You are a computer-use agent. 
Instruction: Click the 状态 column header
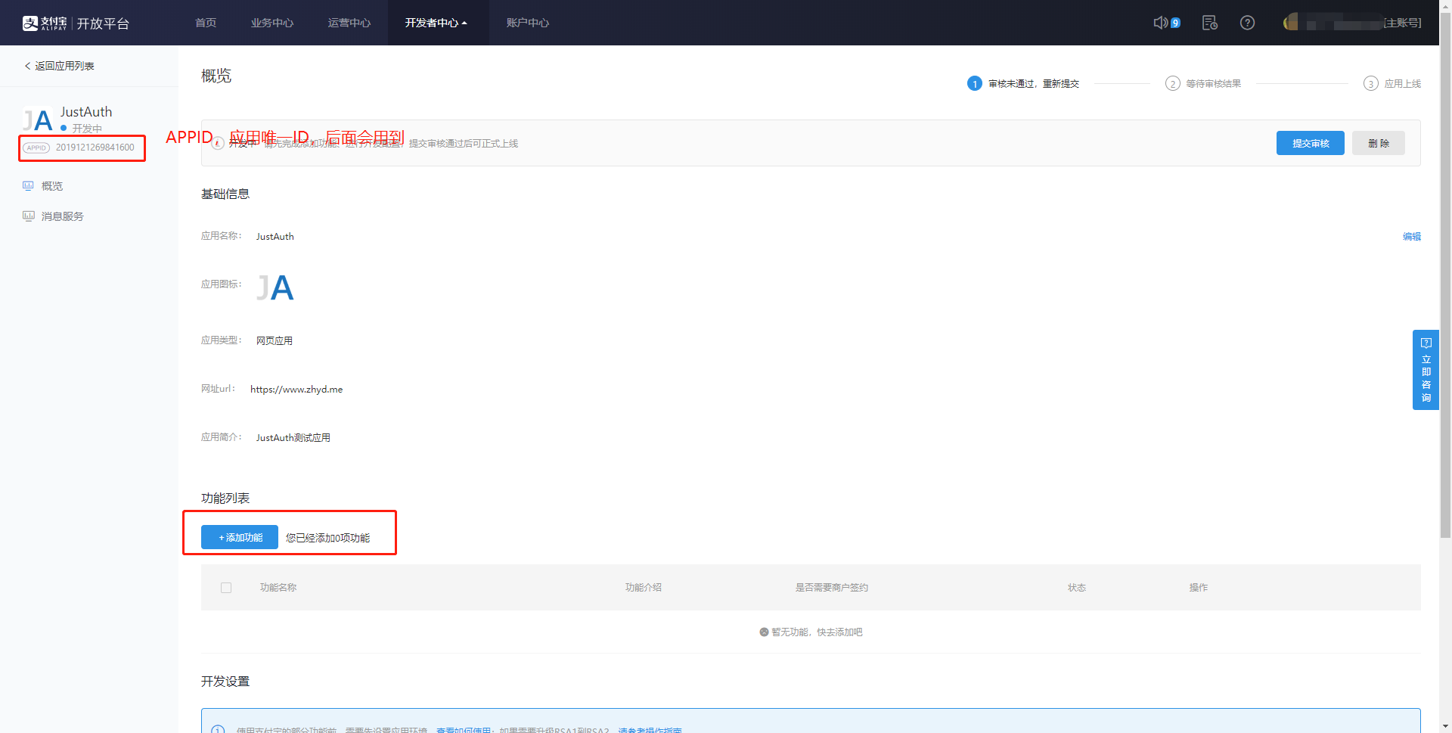[1077, 588]
